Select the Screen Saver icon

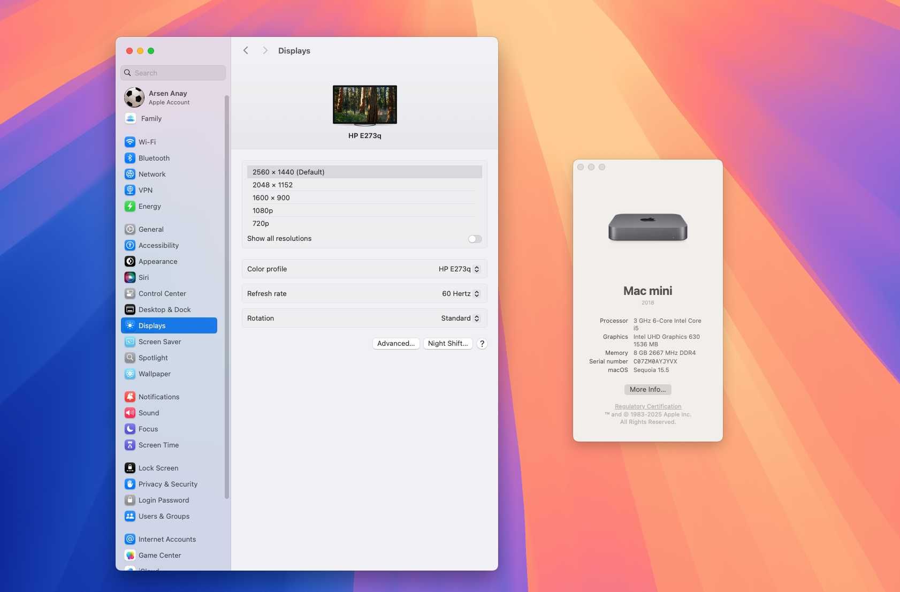pyautogui.click(x=130, y=341)
